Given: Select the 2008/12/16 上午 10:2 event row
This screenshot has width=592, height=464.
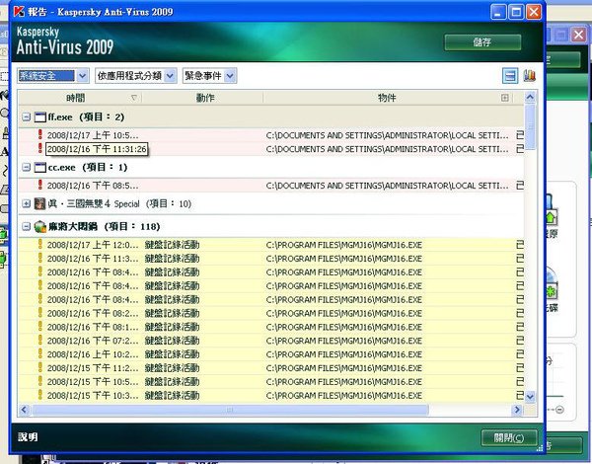Looking at the screenshot, I should 271,354.
